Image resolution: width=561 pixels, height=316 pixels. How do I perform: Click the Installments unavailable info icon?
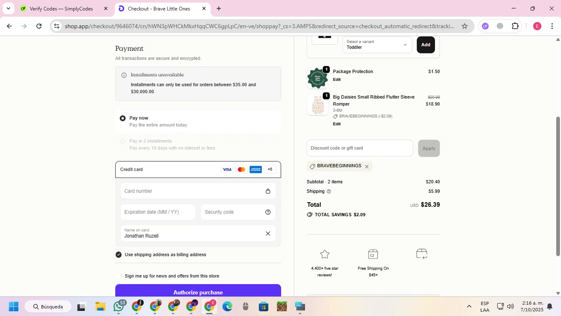[124, 75]
